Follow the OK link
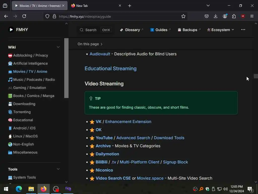Viewport: 258px width, 194px height. [99, 130]
